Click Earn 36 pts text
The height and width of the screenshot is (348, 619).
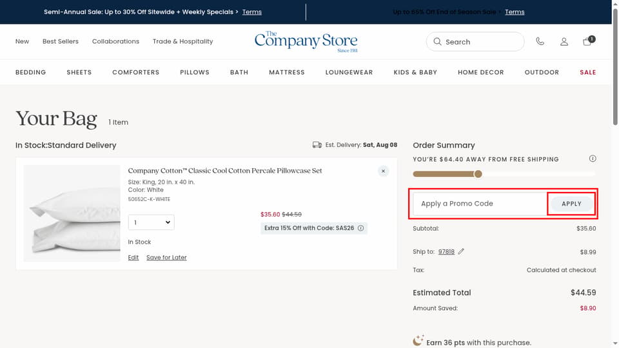click(446, 342)
